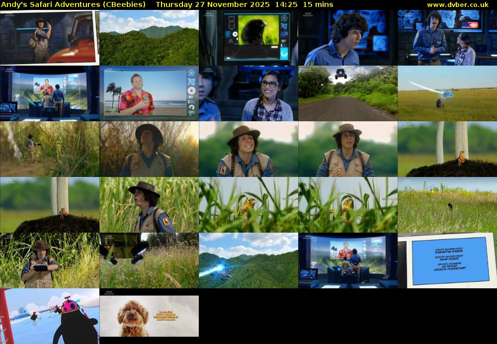Select the blue end credits thumbnail
This screenshot has height=344, width=497.
click(447, 260)
